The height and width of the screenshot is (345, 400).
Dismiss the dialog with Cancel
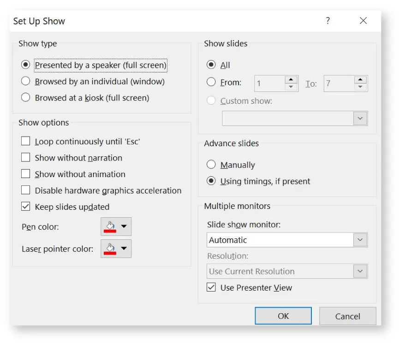pyautogui.click(x=347, y=316)
